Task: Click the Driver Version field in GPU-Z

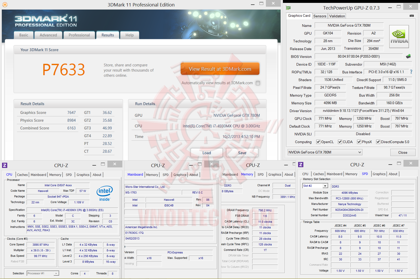Action: coord(363,111)
